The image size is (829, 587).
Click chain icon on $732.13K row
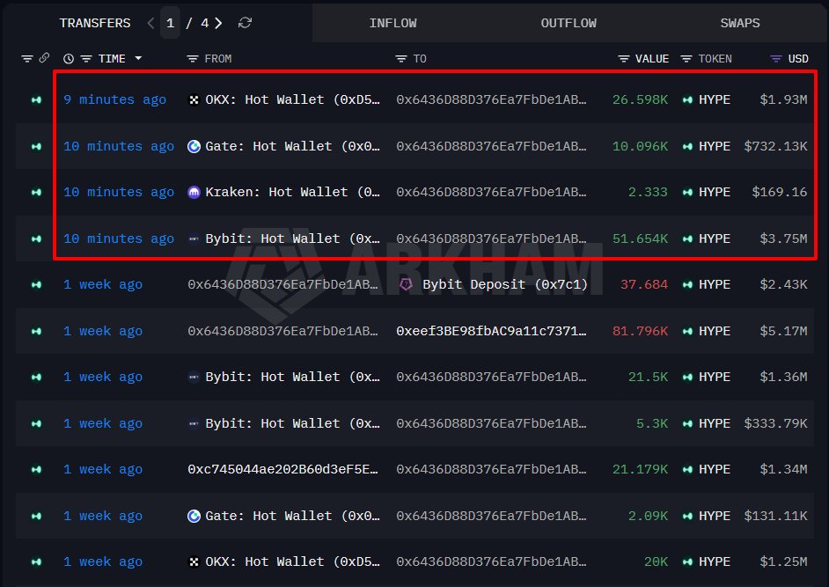[x=36, y=146]
